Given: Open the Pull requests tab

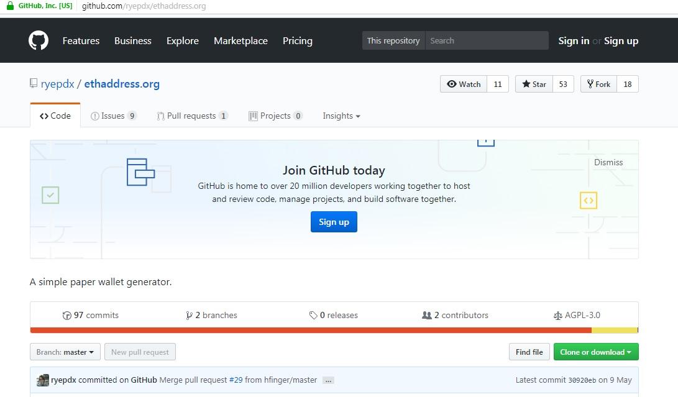Looking at the screenshot, I should (193, 116).
